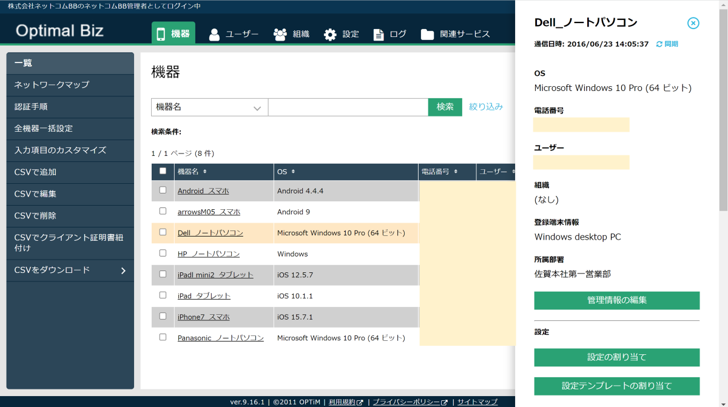The height and width of the screenshot is (407, 728).
Task: Toggle the select-all checkbox in table header
Action: pos(163,171)
